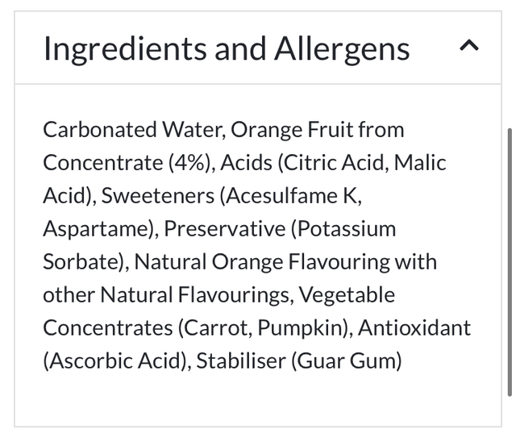Screen dimensions: 516x442
Task: Click the Sorbate ingredient text
Action: 82,262
